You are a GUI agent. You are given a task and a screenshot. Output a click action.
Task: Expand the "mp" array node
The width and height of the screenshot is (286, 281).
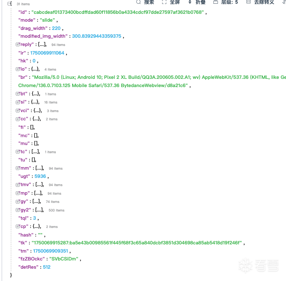[x=18, y=193]
